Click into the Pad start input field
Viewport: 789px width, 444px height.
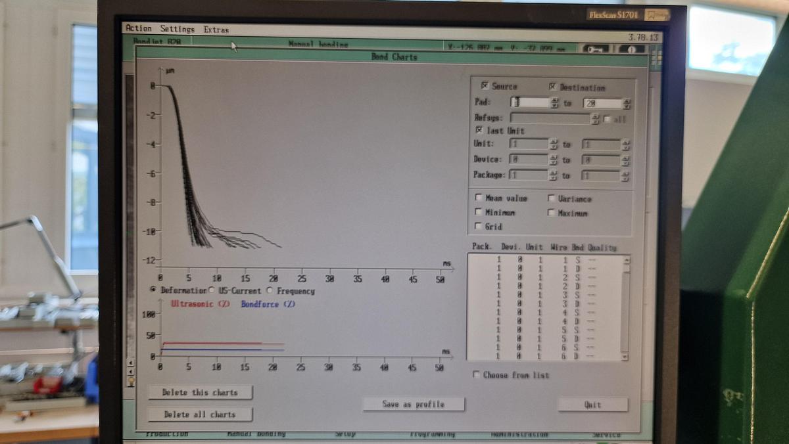[x=530, y=102]
